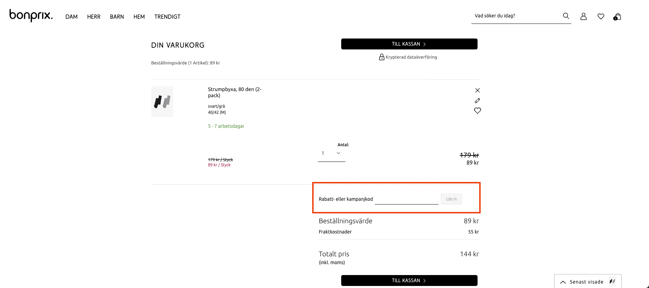Open the HEM menu

click(x=139, y=17)
